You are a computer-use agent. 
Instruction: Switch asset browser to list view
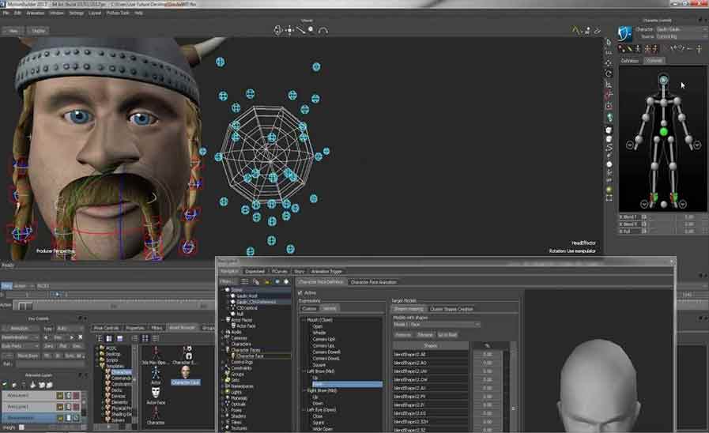(x=134, y=338)
